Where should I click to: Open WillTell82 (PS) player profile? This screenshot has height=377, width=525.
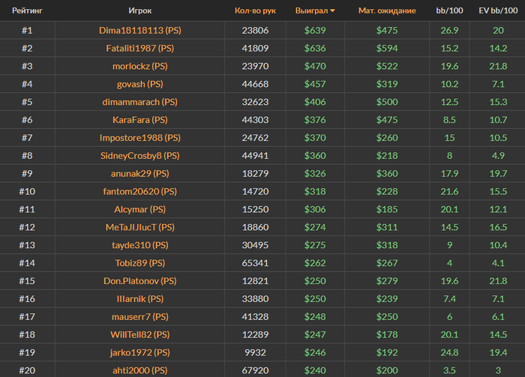pyautogui.click(x=140, y=335)
